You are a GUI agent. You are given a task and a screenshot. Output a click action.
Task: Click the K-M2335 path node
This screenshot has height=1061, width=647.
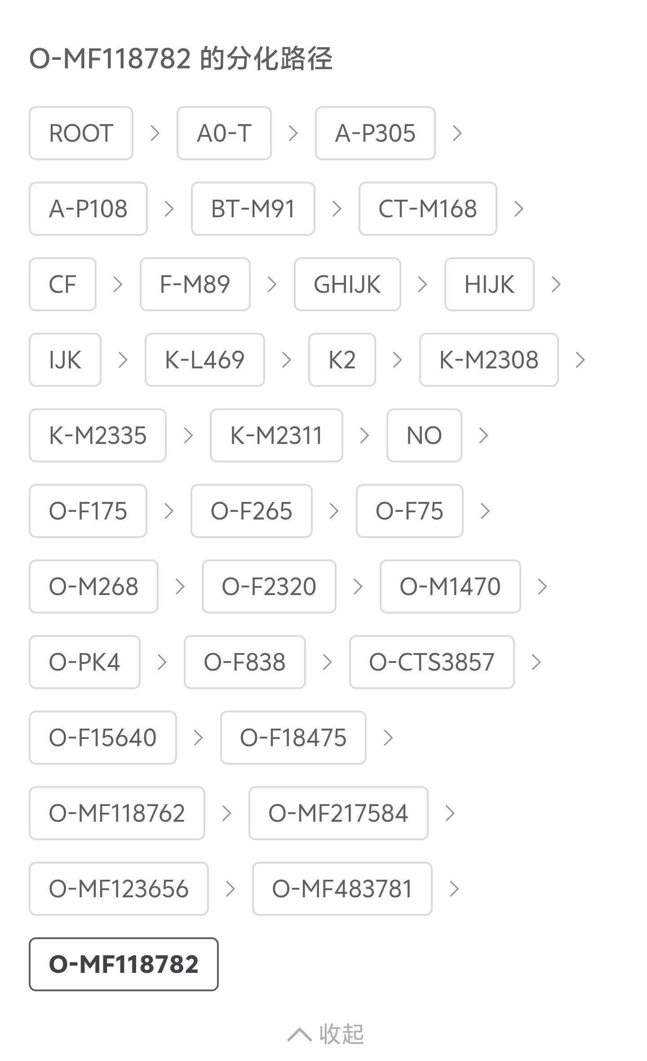pos(97,435)
